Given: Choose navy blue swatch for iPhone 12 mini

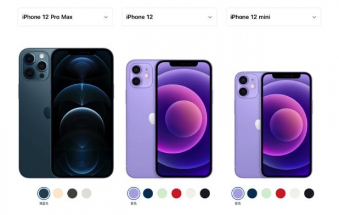Looking at the screenshot, I should pos(252,193).
